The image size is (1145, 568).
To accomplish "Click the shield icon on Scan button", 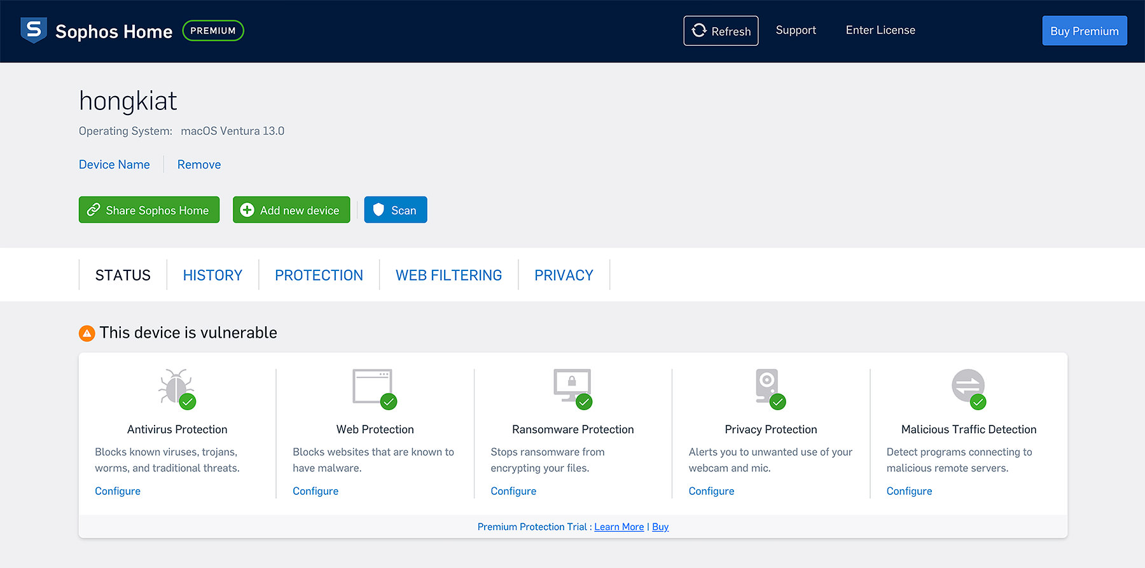I will pyautogui.click(x=378, y=210).
